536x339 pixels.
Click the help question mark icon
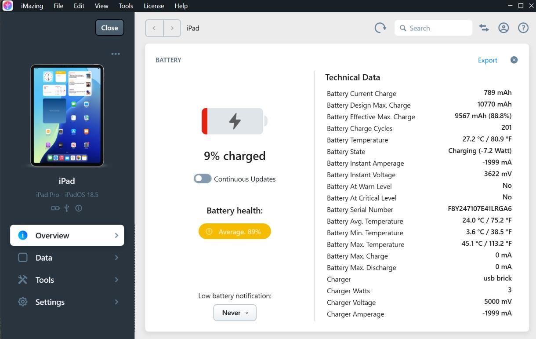coord(523,28)
